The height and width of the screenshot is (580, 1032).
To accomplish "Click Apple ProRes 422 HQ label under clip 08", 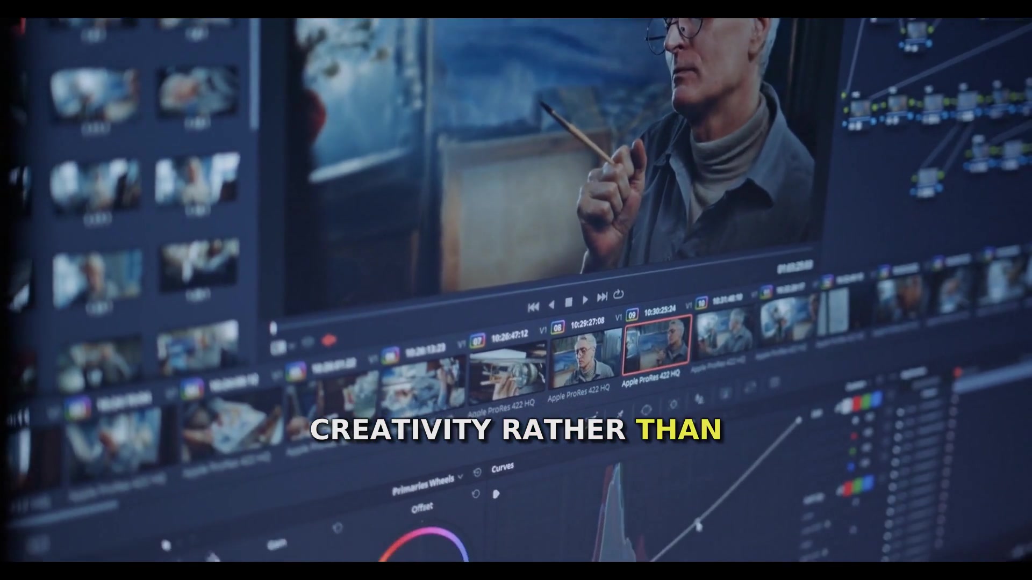I will [x=578, y=393].
